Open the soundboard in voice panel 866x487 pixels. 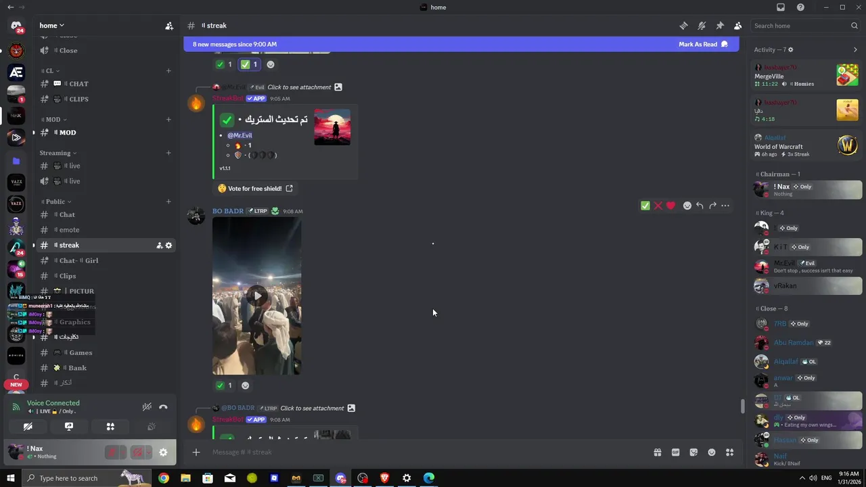(152, 427)
